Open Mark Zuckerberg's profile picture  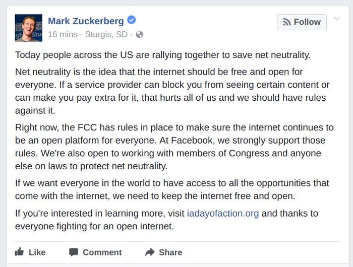click(29, 28)
